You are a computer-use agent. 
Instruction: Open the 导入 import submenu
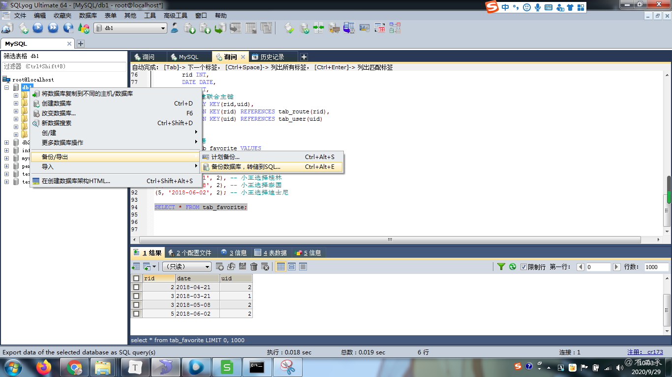[x=116, y=167]
